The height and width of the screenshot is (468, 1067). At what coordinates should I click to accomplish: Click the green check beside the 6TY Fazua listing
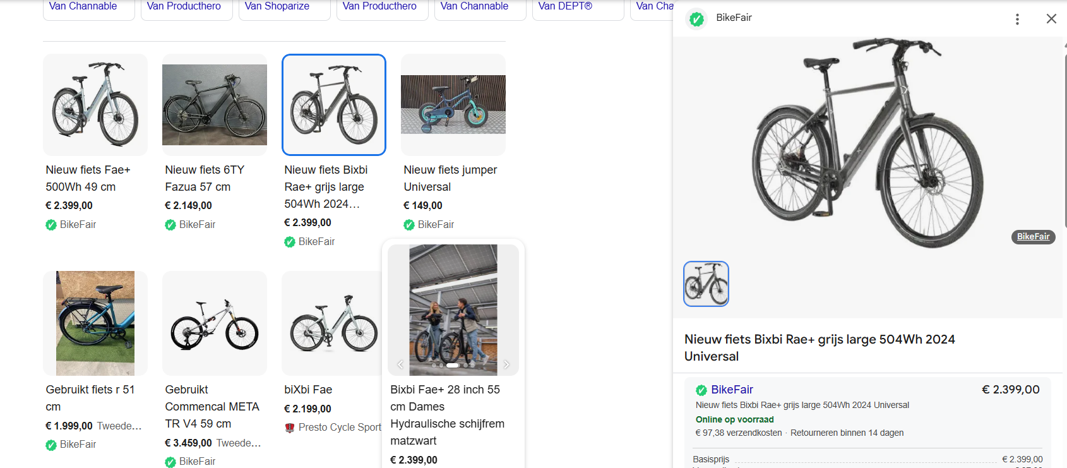(x=170, y=225)
